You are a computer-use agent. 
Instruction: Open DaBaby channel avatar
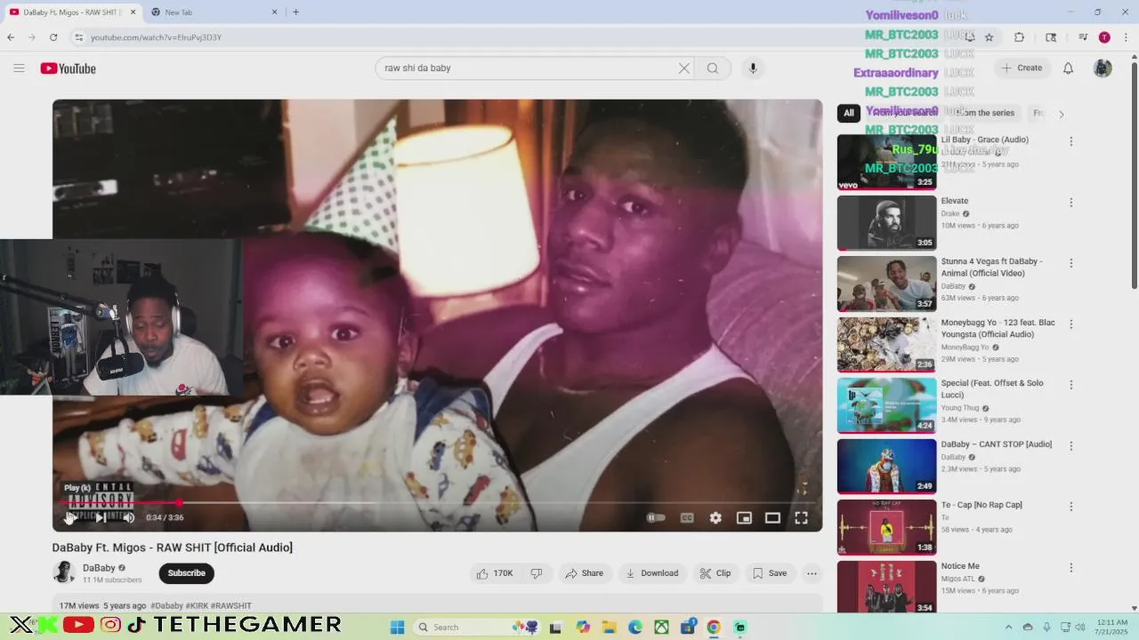click(63, 572)
